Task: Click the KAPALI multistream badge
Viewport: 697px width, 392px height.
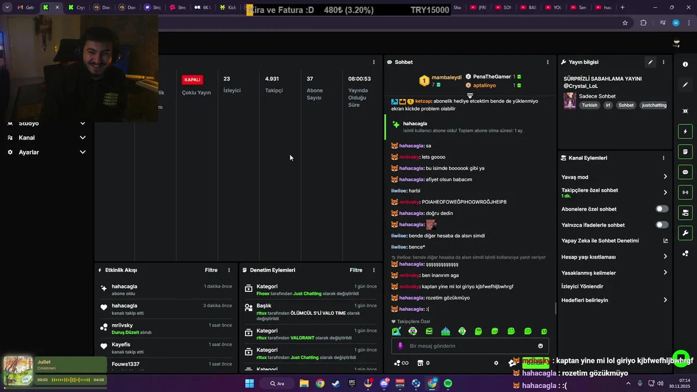Action: [x=192, y=79]
